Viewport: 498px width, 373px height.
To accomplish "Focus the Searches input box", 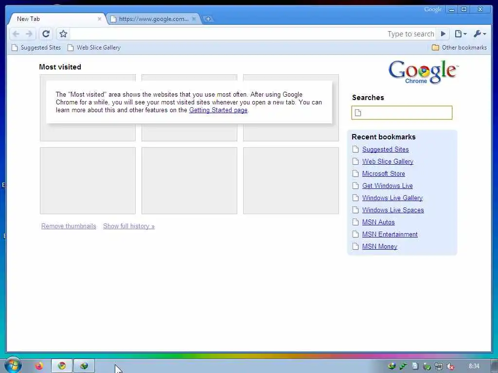I will click(402, 113).
